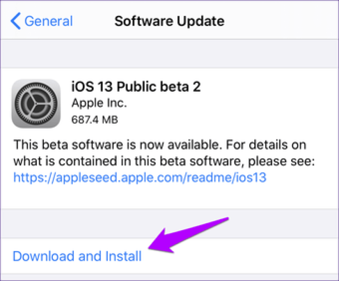The image size is (339, 281).
Task: Click the Apple Inc. developer label
Action: 99,104
